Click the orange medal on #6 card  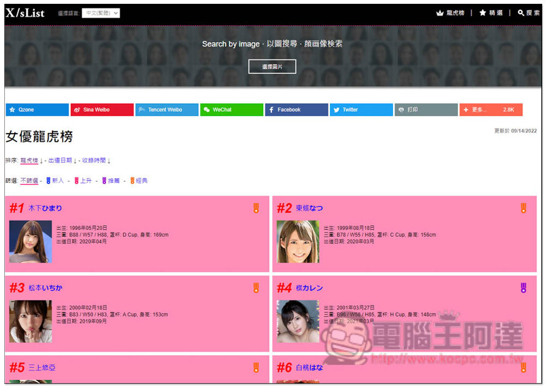click(524, 367)
